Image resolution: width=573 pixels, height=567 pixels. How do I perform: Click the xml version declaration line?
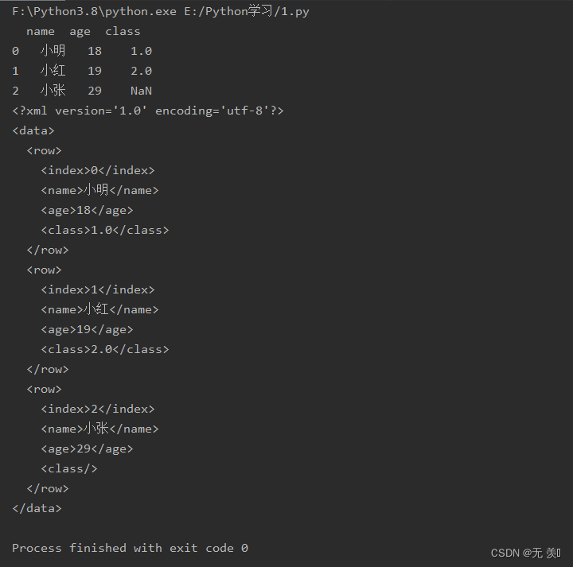pos(148,111)
